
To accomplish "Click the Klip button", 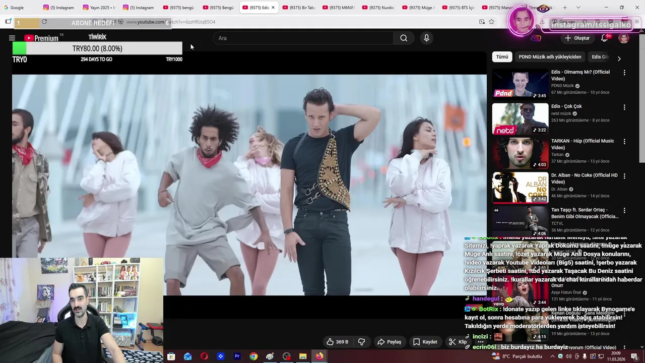I will pos(458,342).
